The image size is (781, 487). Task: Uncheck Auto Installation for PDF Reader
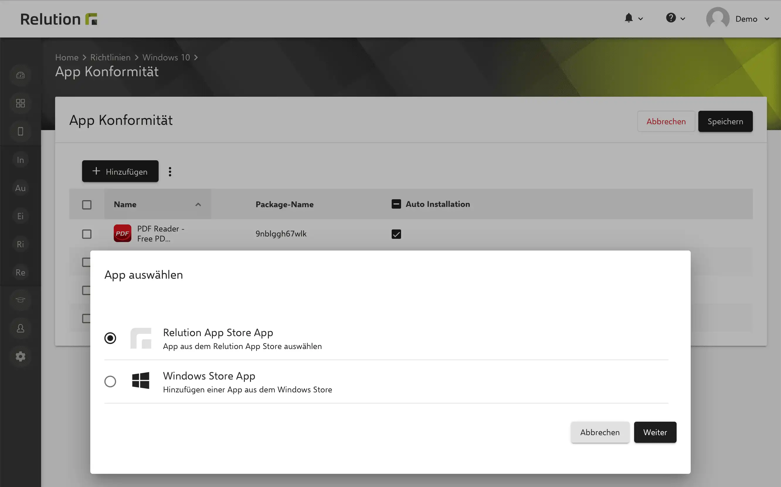[x=396, y=234]
